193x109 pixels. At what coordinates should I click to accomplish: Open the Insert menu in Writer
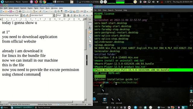[16, 8]
